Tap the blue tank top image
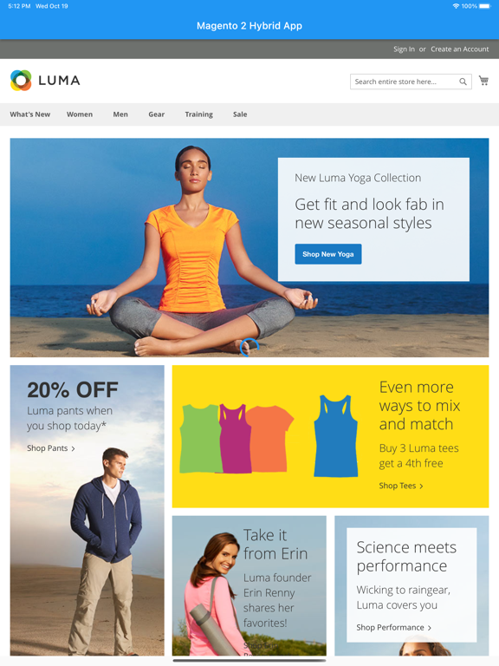This screenshot has height=666, width=499. 335,436
